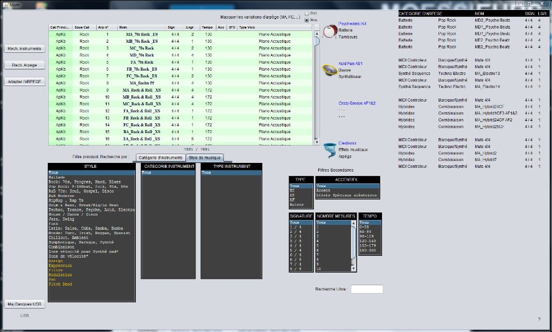
Task: Open the Psychedelic Kit voice link
Action: [352, 24]
